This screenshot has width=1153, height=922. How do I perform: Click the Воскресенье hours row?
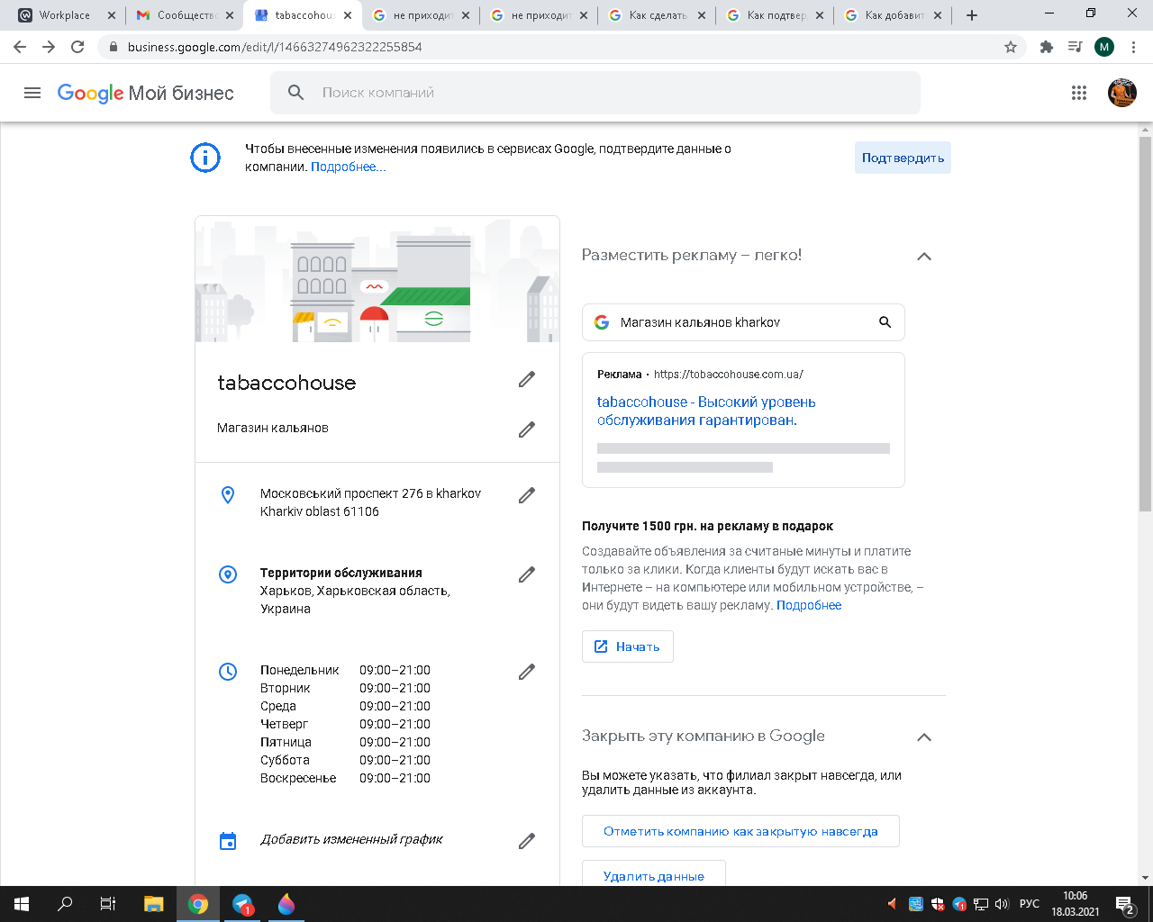point(345,778)
